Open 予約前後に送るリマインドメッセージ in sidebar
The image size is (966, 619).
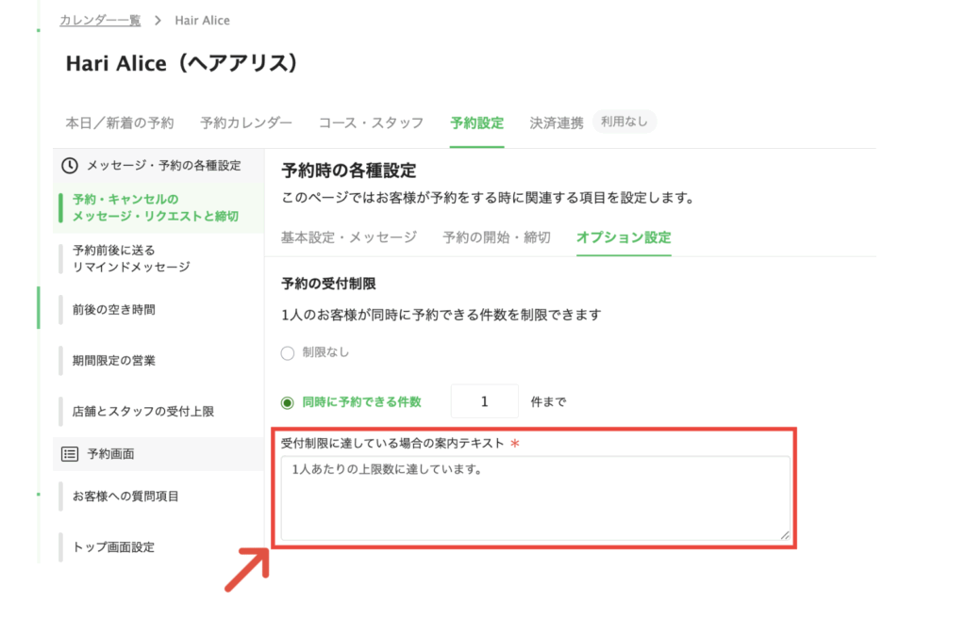pos(132,258)
